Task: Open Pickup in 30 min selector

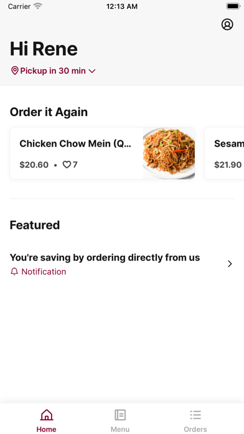Action: [x=53, y=71]
